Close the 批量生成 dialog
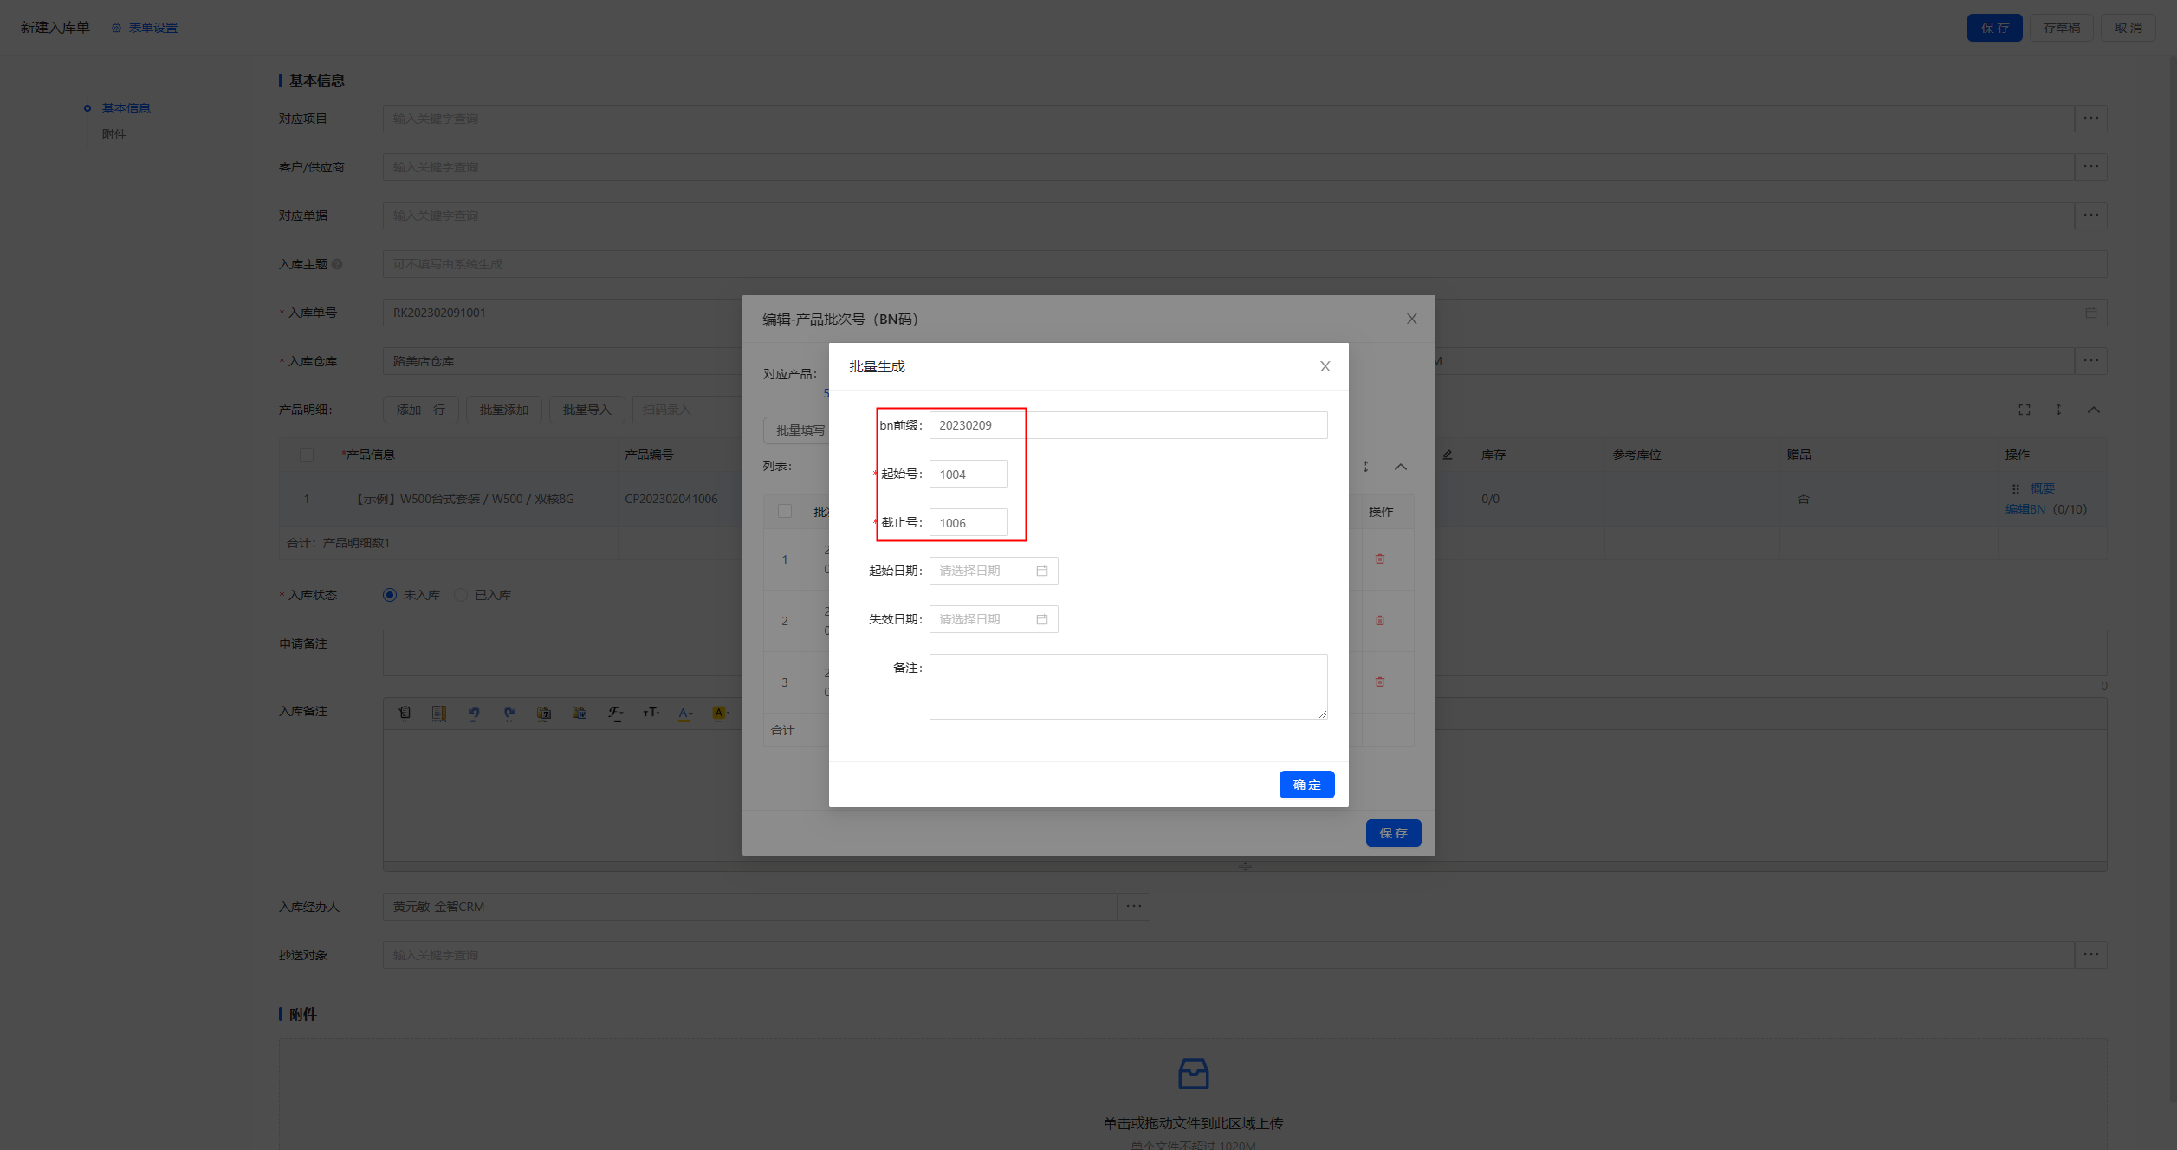This screenshot has height=1150, width=2177. (x=1325, y=366)
